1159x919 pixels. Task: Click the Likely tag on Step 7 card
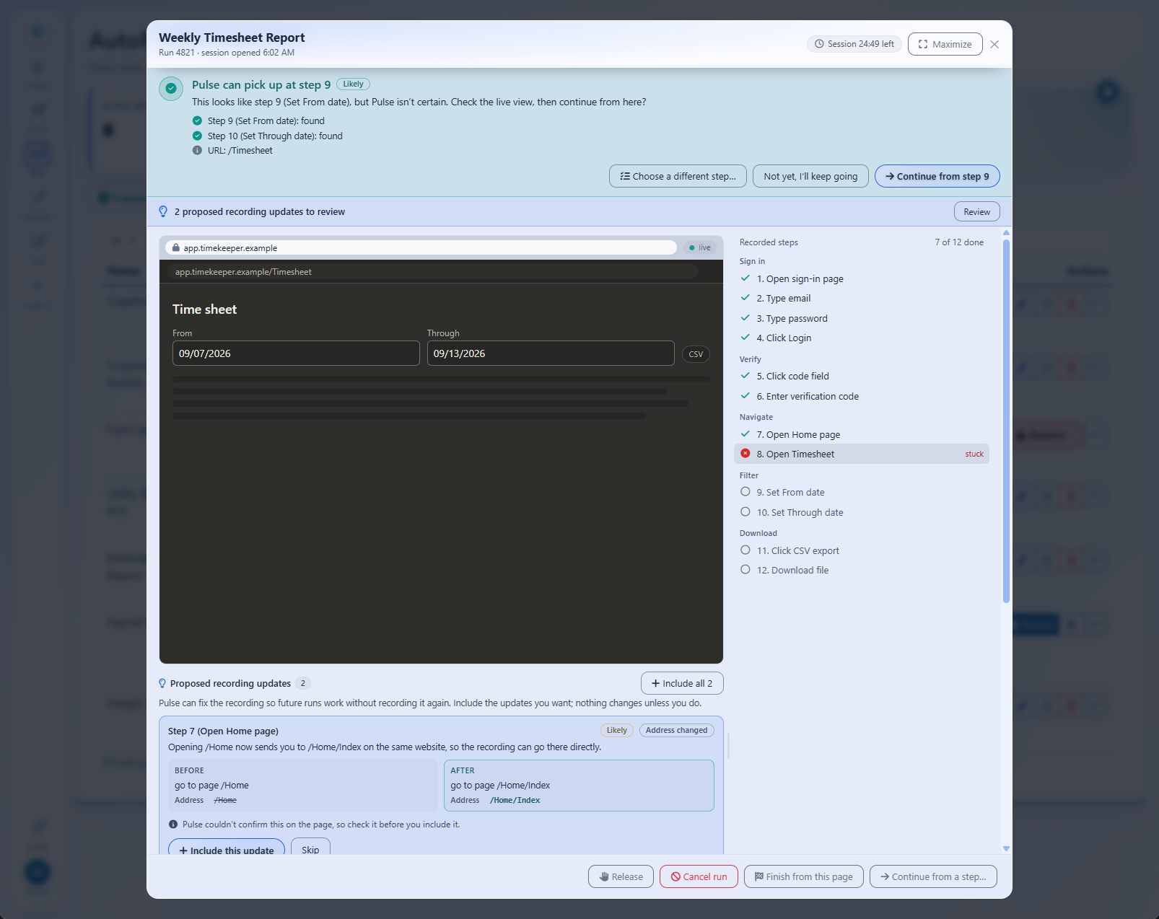click(x=617, y=730)
